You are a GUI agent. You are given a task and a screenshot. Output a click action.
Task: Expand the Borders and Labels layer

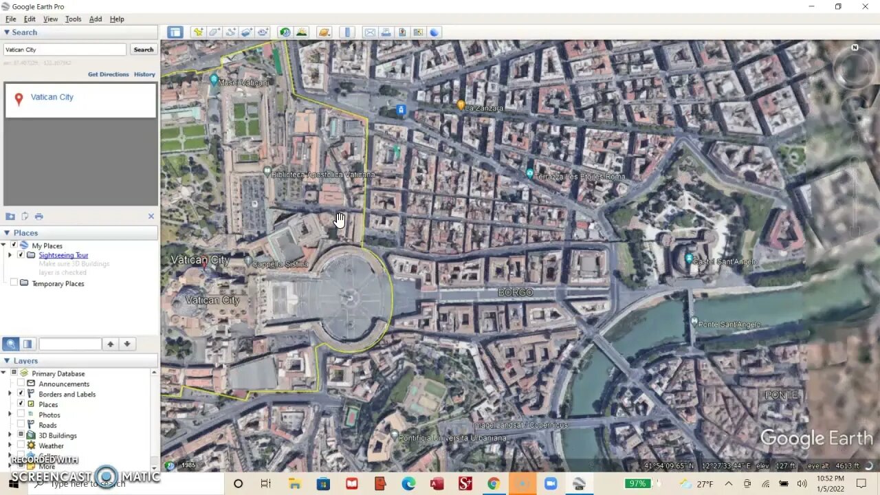(x=10, y=394)
